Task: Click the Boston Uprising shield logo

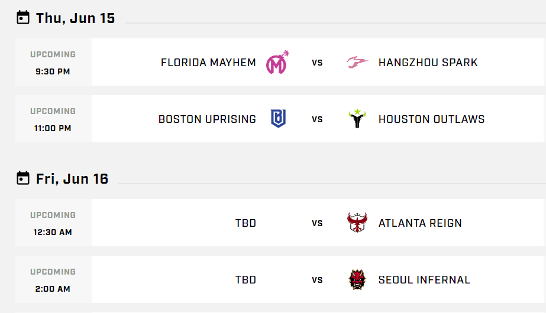Action: coord(277,119)
